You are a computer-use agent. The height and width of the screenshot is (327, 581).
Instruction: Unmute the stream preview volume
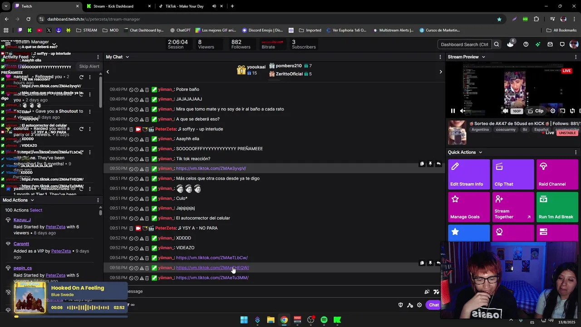pos(463,111)
